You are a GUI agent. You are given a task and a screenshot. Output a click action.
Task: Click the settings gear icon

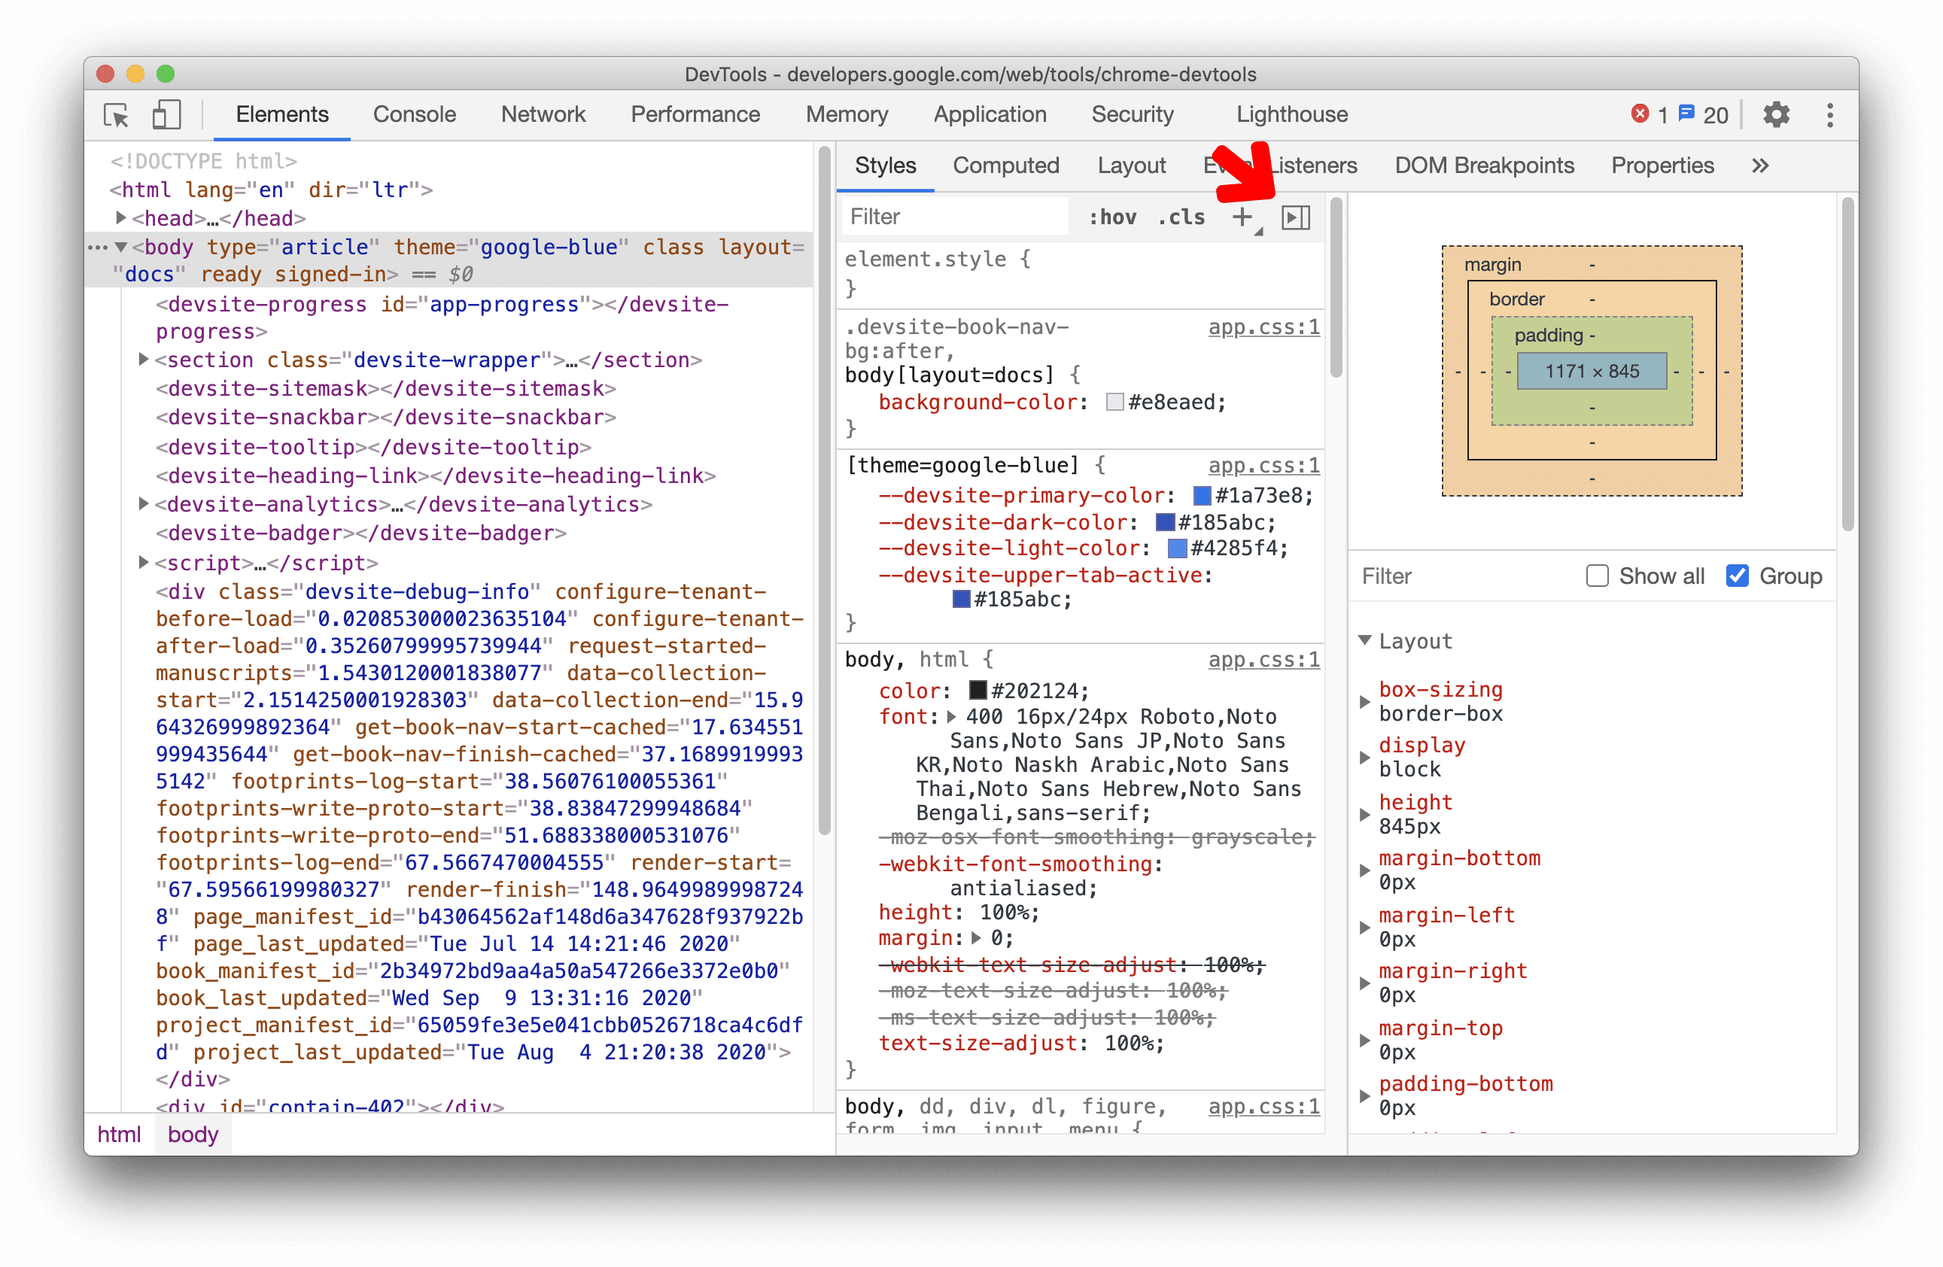1774,114
